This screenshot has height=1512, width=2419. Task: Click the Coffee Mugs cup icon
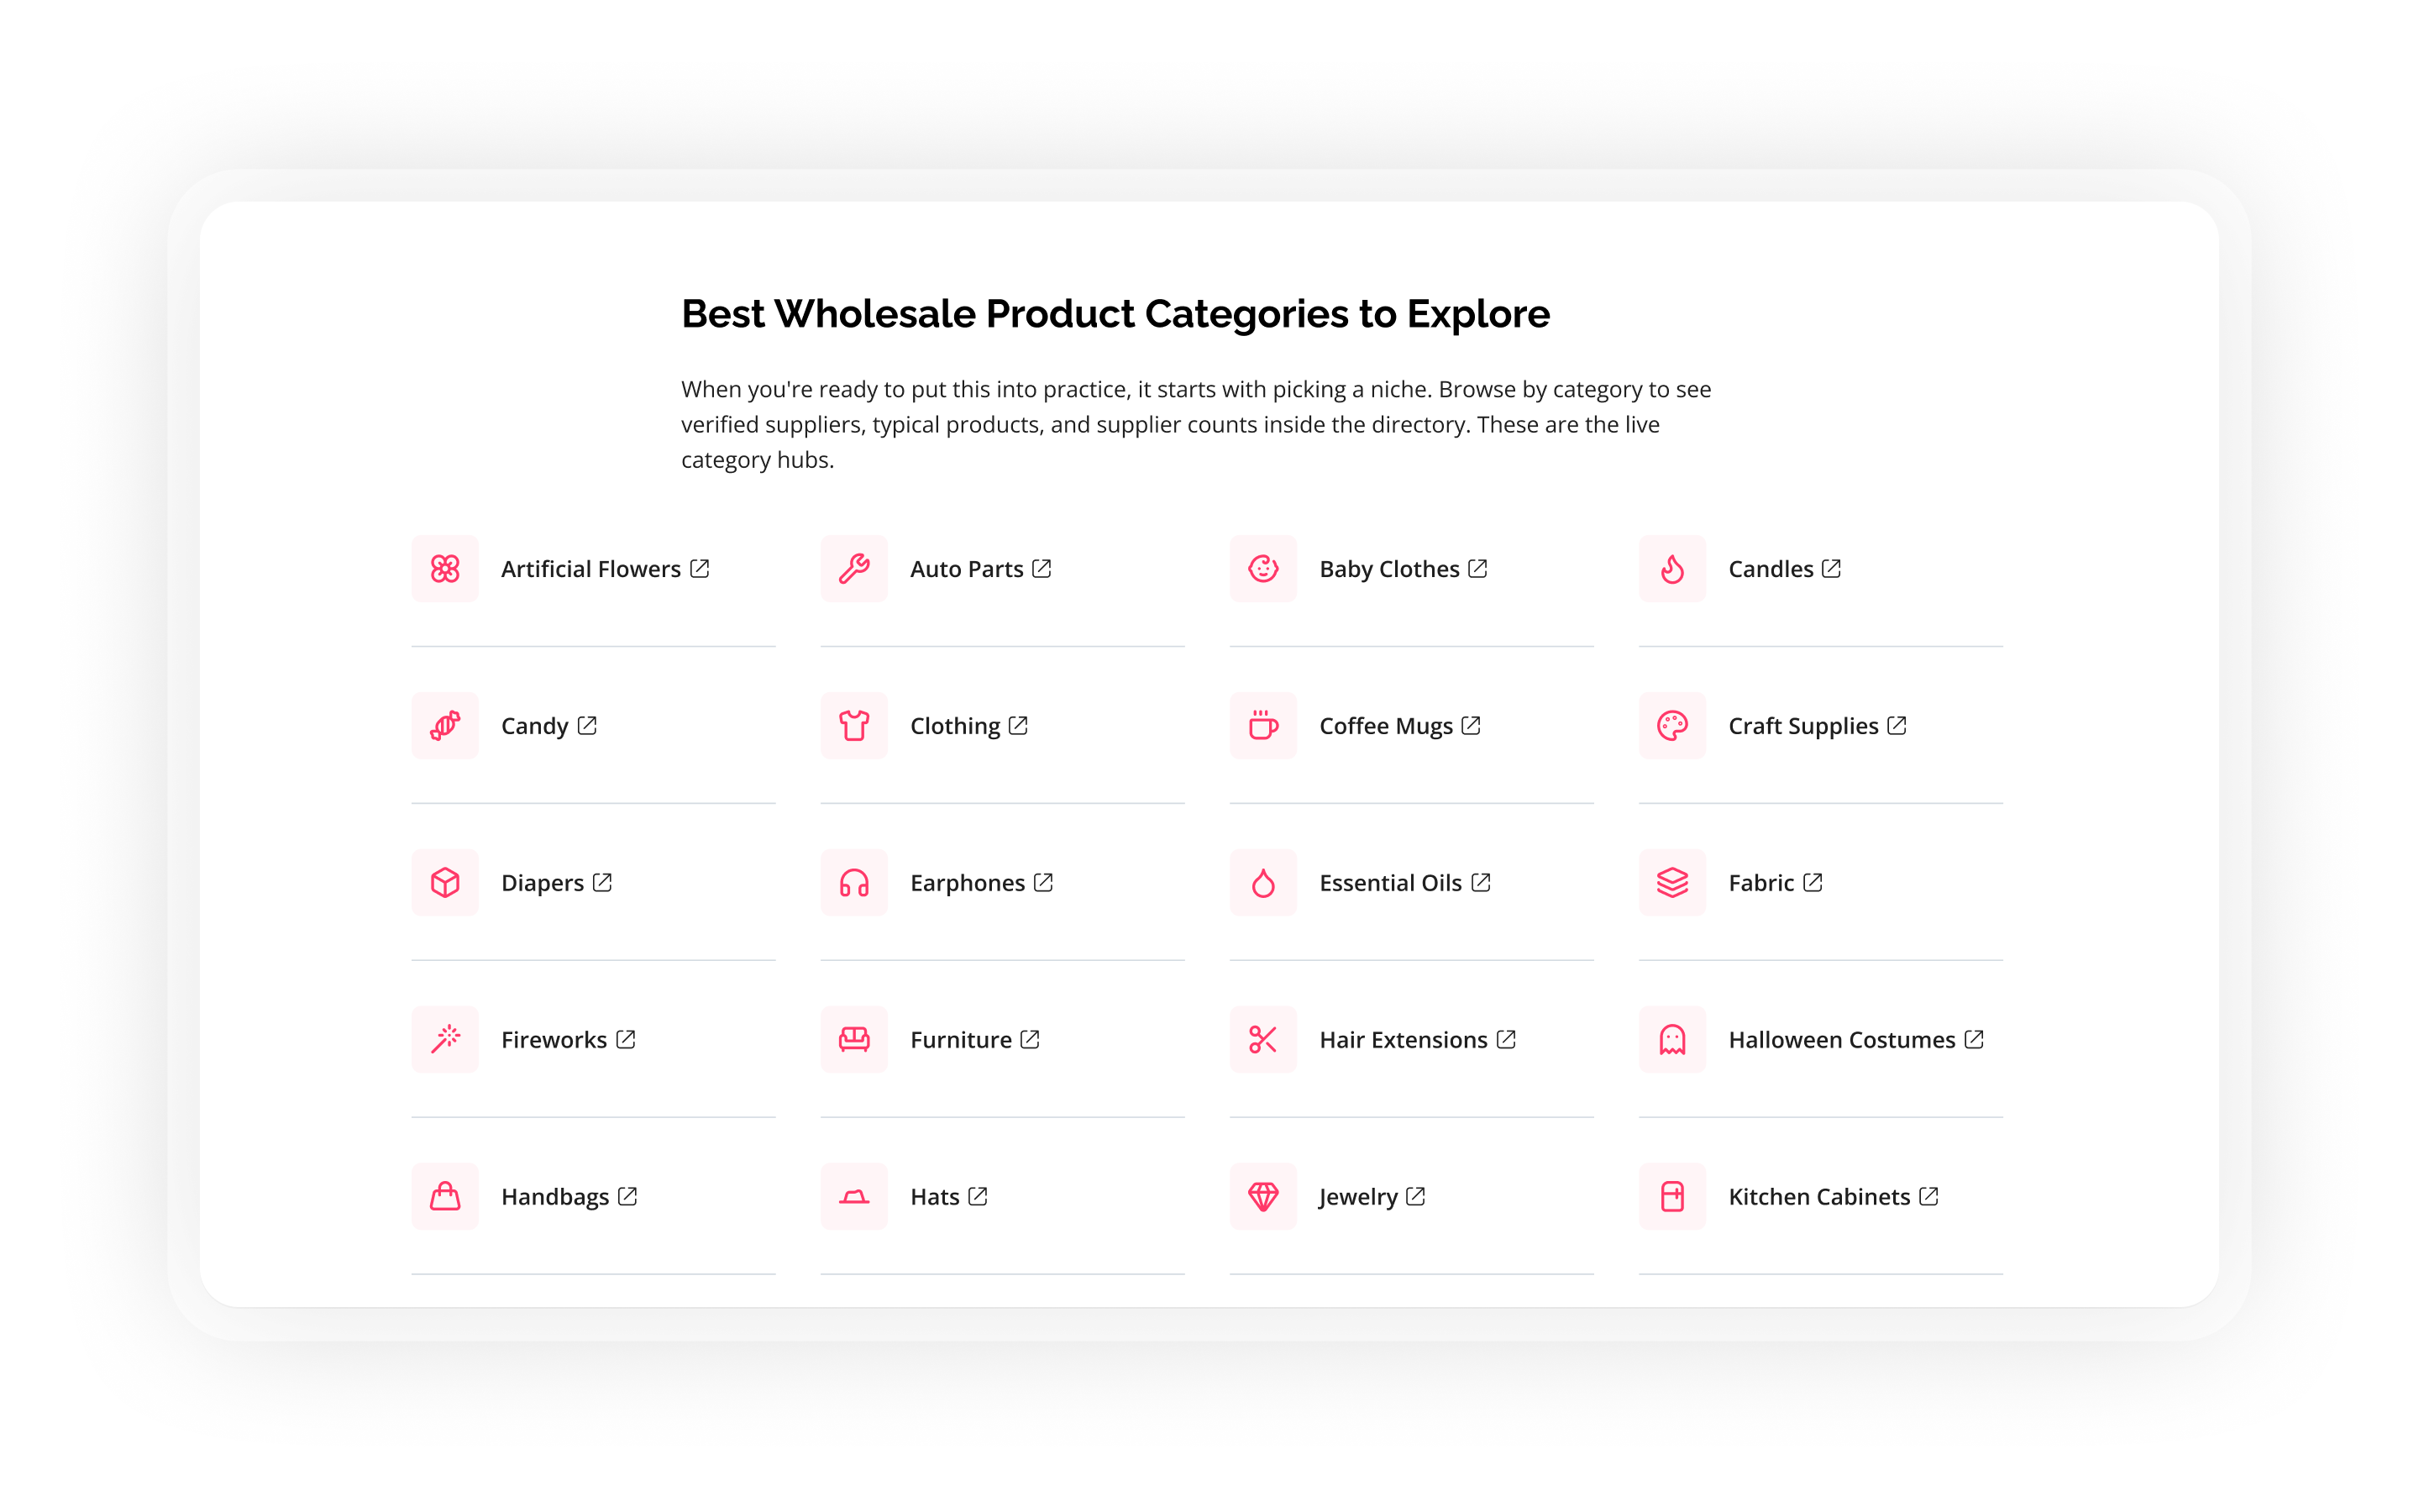(1263, 726)
